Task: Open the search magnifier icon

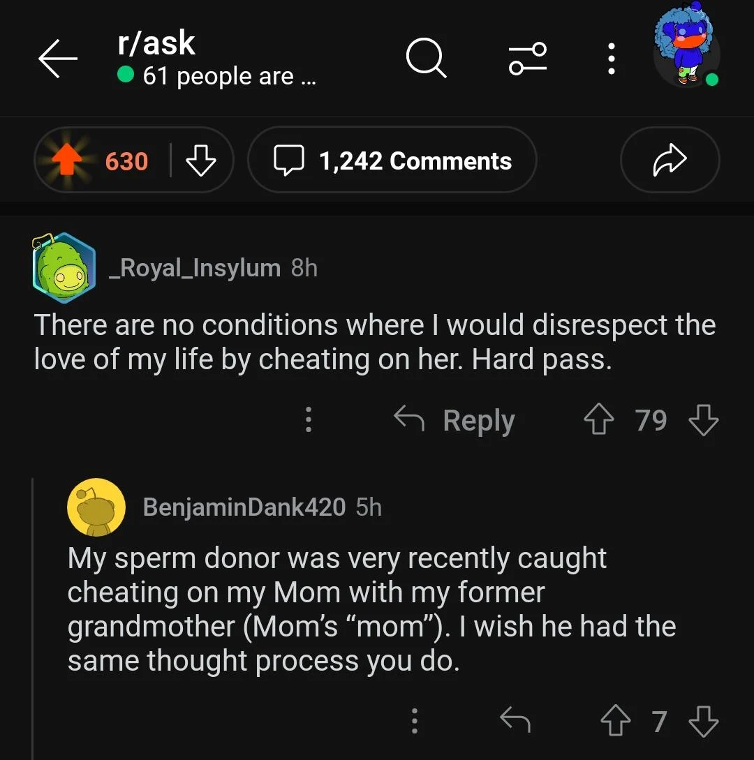Action: coord(426,59)
